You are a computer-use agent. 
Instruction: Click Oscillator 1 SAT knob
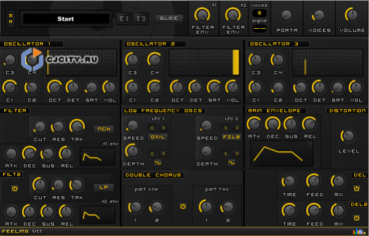click(91, 87)
